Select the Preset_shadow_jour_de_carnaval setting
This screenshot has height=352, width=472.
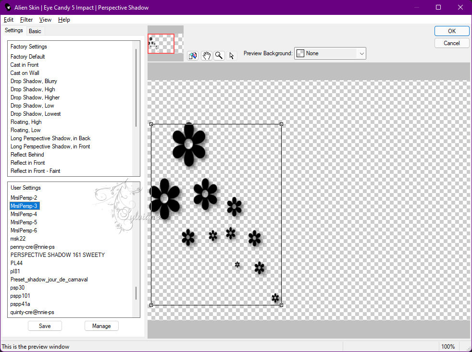click(x=49, y=279)
